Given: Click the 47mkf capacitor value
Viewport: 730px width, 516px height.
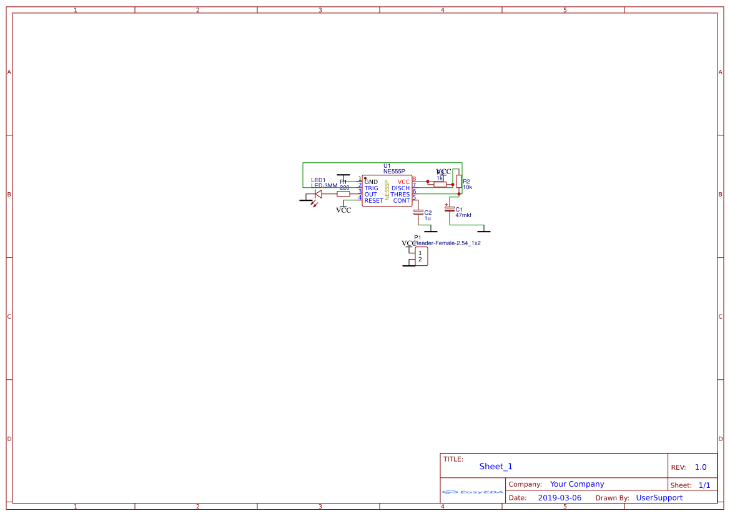Looking at the screenshot, I should tap(463, 215).
